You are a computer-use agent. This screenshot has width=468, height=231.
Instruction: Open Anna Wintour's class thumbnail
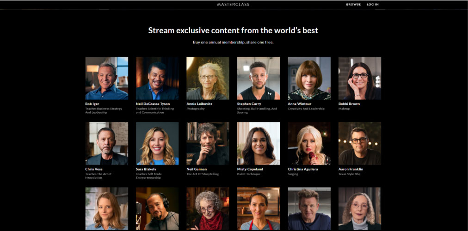click(309, 78)
